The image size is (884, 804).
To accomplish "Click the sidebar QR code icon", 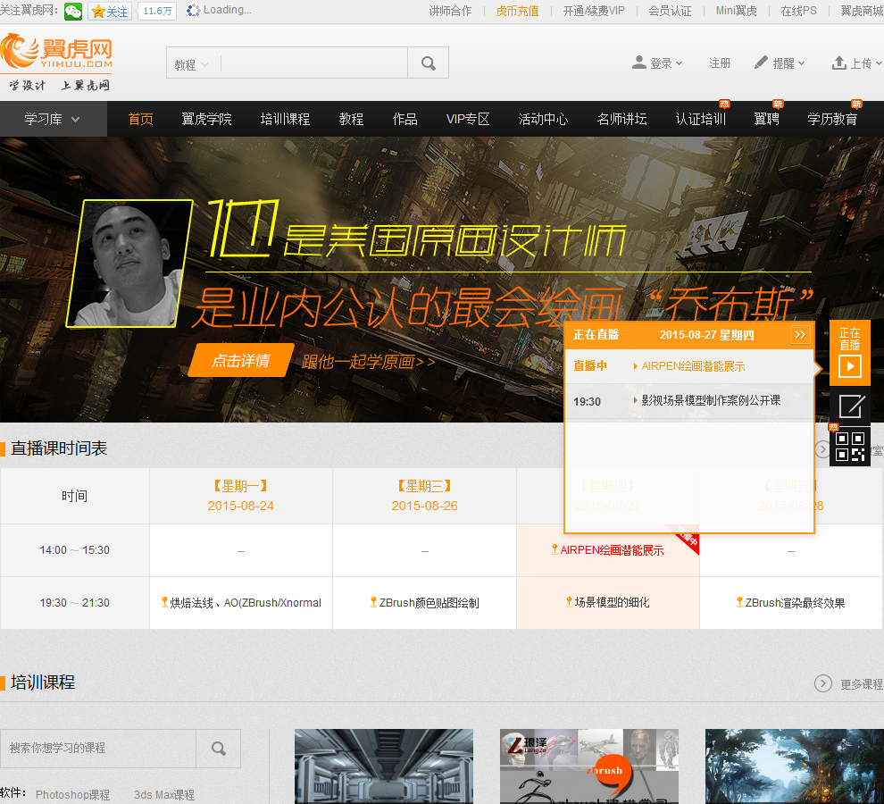I will click(x=850, y=447).
